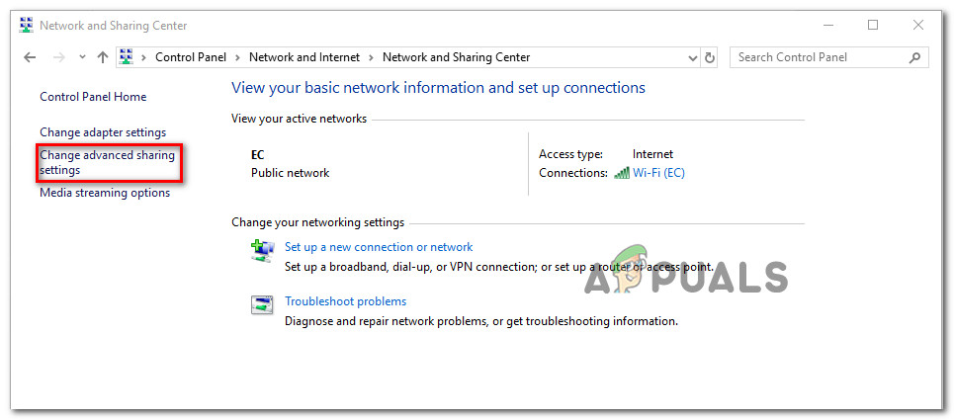Viewport: 954px width, 420px height.
Task: Click the Wi-Fi signal strength icon
Action: click(x=622, y=173)
